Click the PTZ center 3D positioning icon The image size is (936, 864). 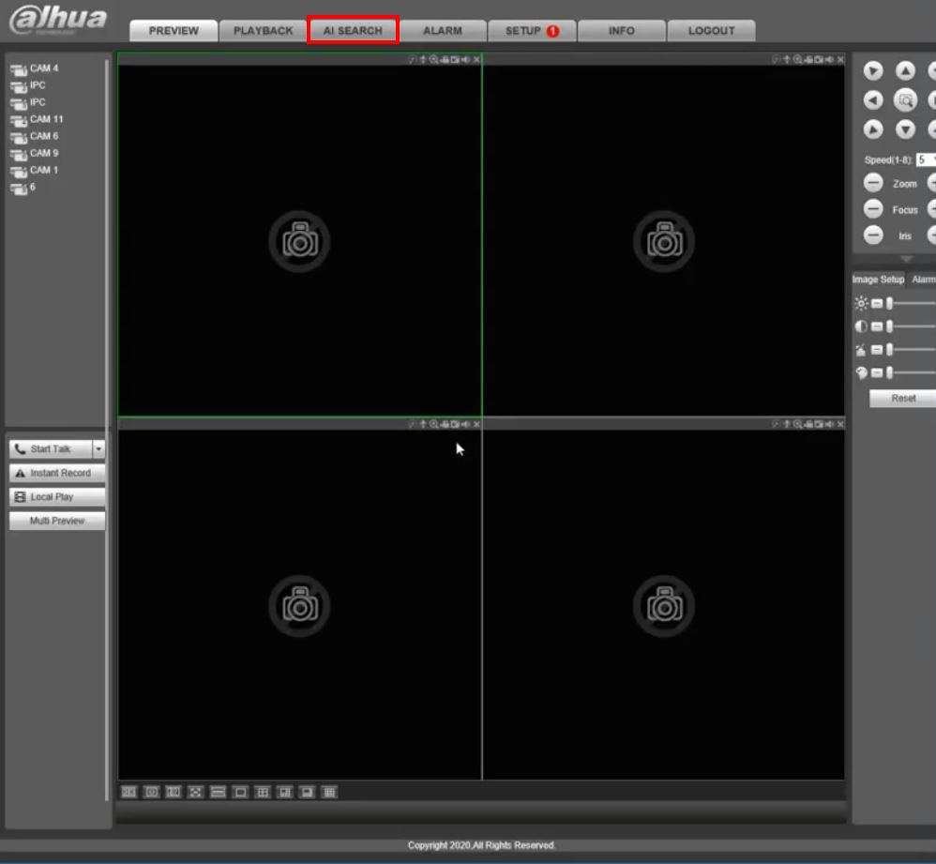(905, 100)
